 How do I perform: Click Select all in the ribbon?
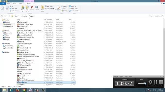pyautogui.click(x=73, y=6)
